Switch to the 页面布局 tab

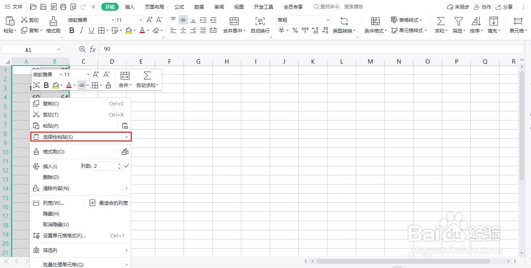(x=154, y=7)
